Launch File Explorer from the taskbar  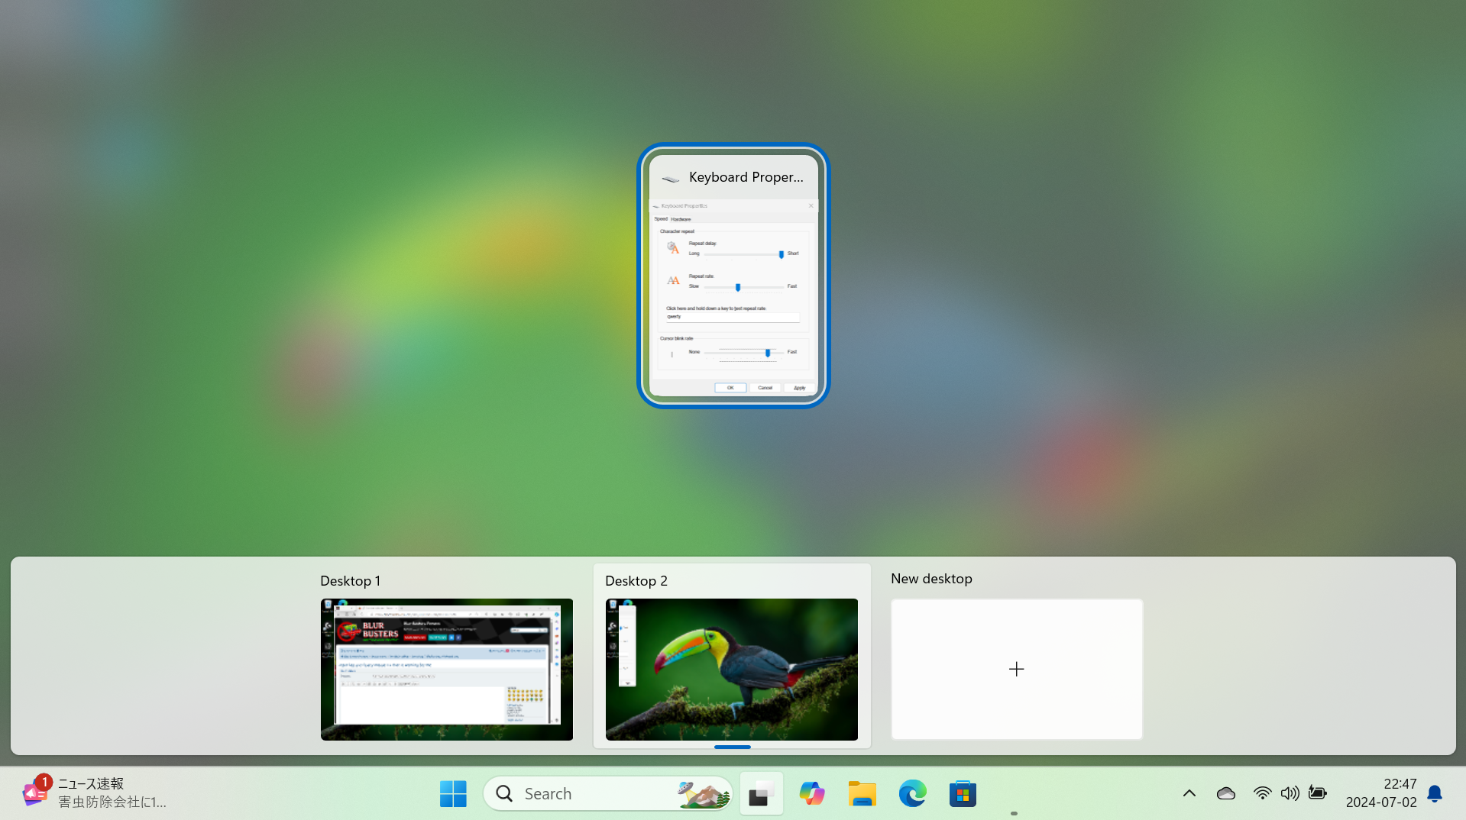coord(862,793)
